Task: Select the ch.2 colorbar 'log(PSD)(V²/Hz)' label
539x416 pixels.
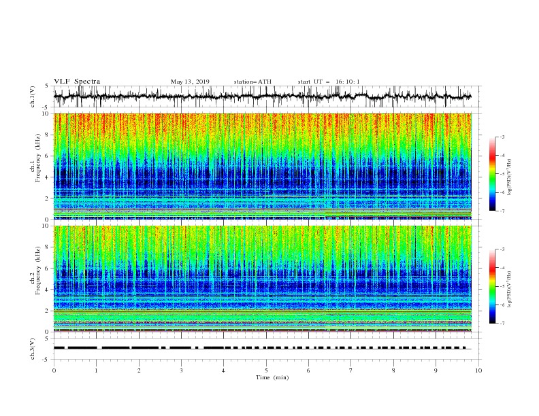Action: pyautogui.click(x=510, y=289)
